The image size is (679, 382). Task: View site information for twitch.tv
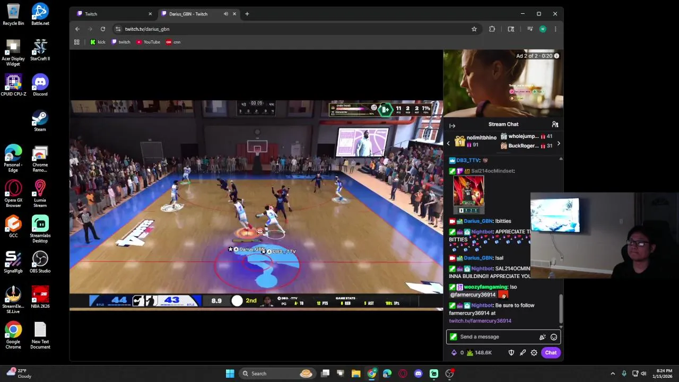(118, 29)
